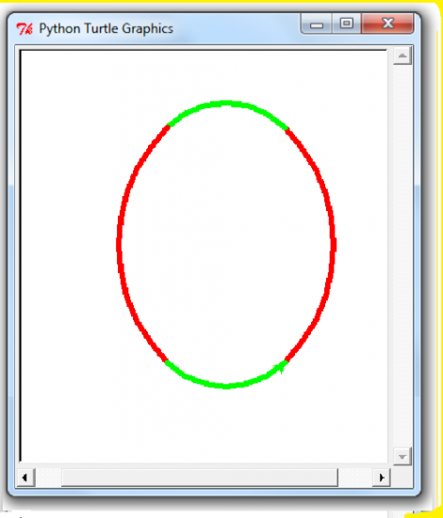Click the green arc at the ellipse top
The width and height of the screenshot is (443, 518).
(226, 104)
